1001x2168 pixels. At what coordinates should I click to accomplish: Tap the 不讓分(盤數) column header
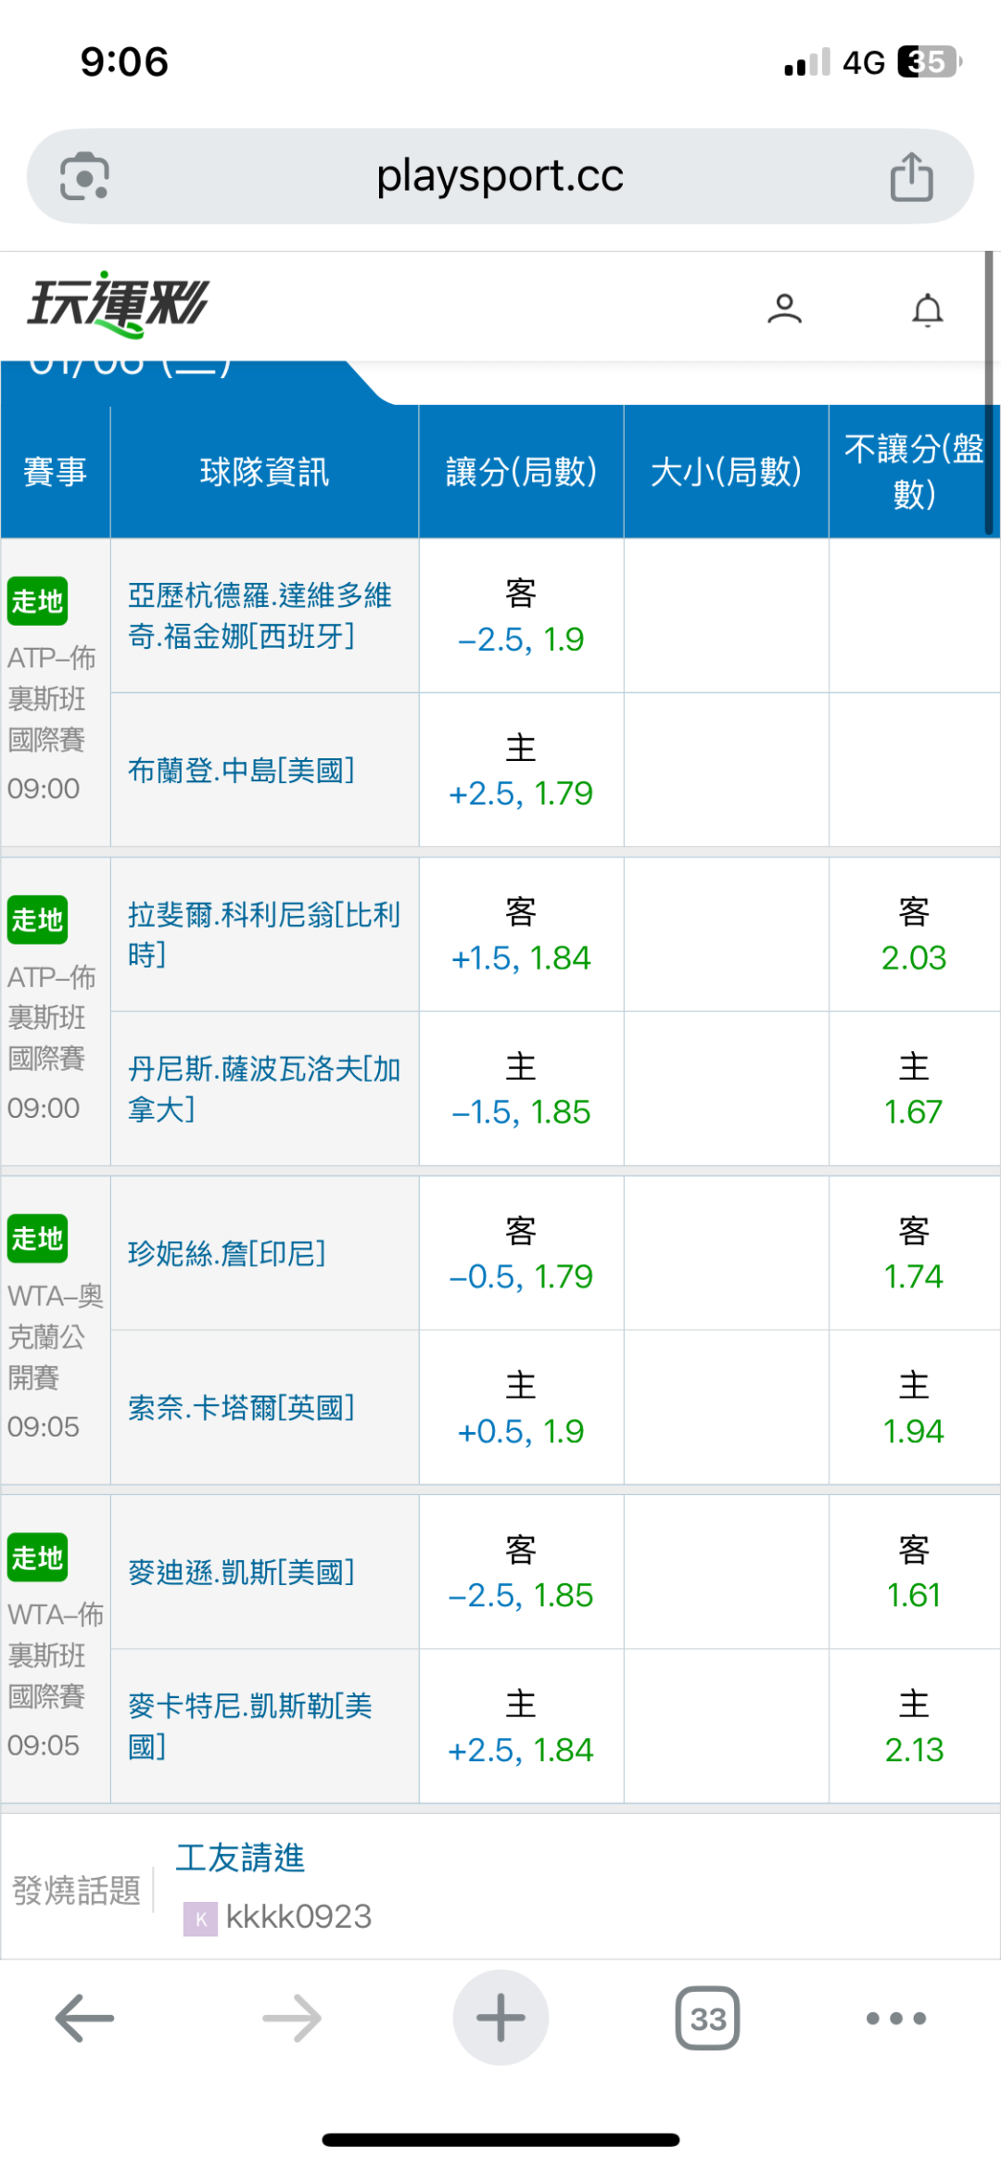coord(913,472)
